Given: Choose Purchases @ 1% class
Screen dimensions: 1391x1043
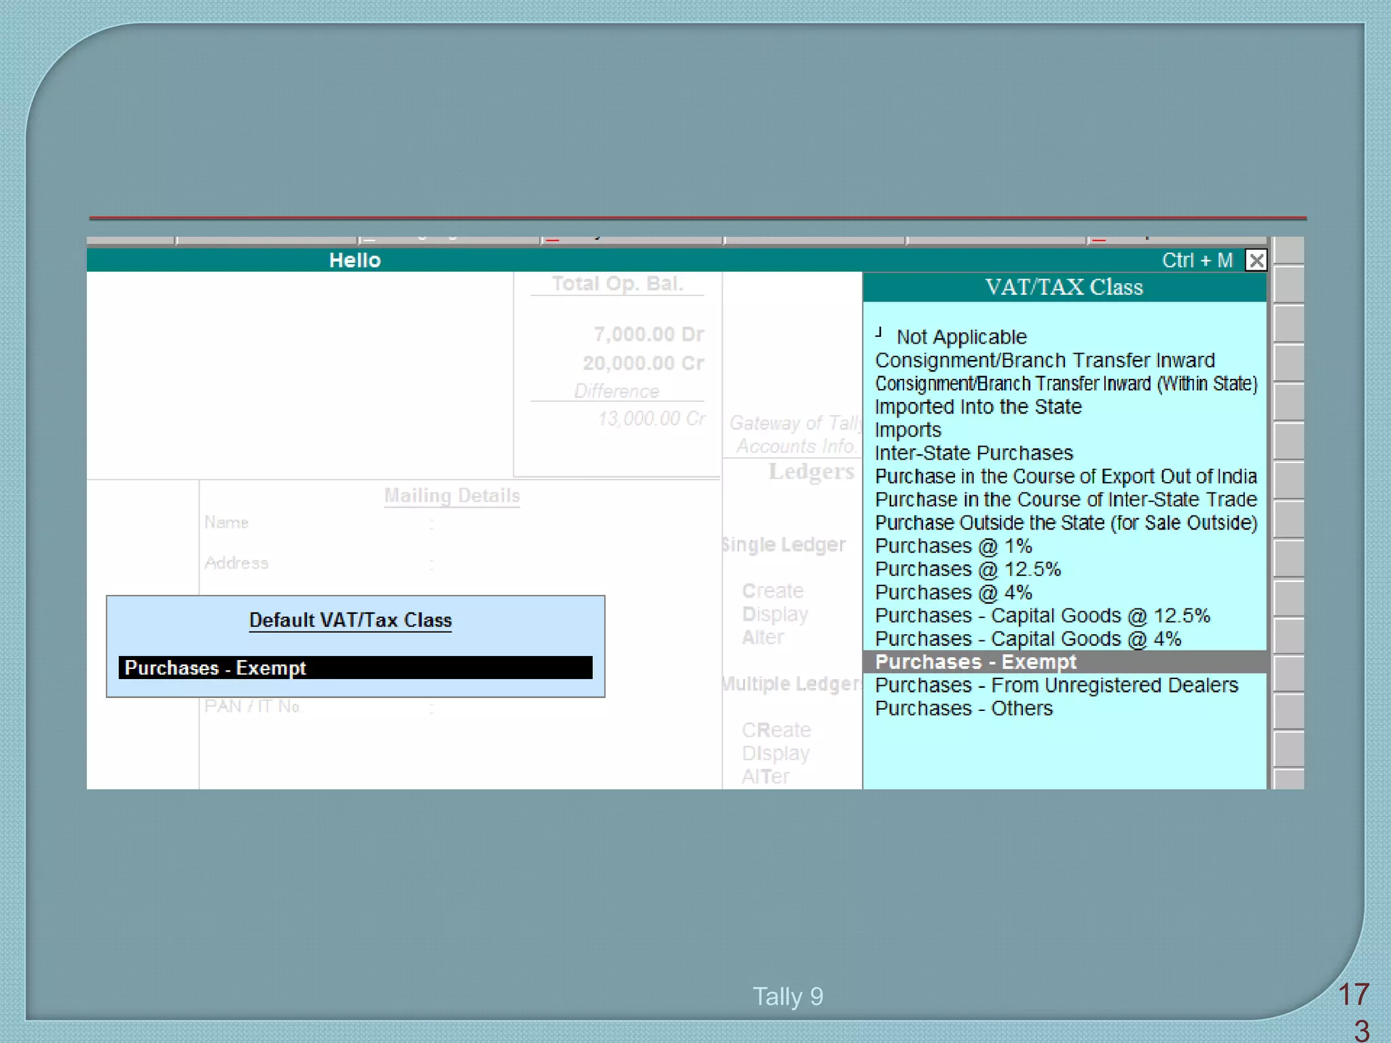Looking at the screenshot, I should pos(953,546).
